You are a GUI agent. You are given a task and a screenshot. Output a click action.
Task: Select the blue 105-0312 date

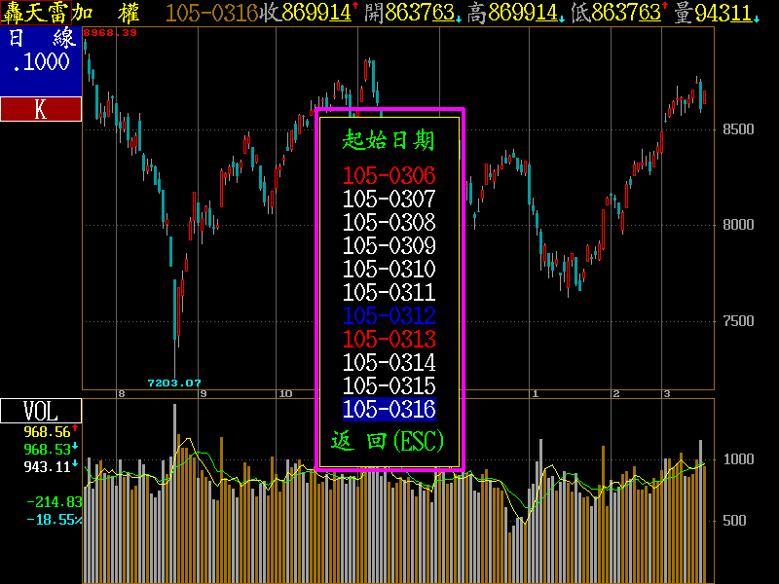tap(389, 316)
